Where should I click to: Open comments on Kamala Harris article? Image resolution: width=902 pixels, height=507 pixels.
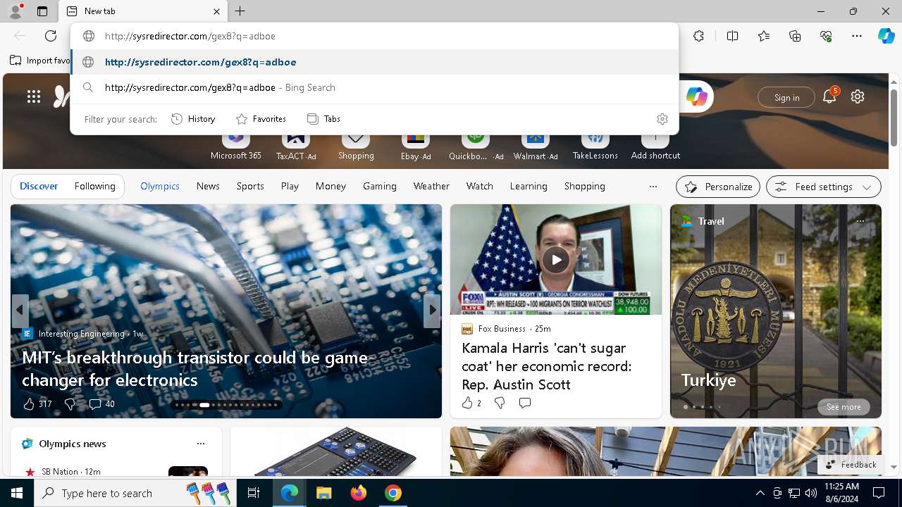click(x=524, y=403)
